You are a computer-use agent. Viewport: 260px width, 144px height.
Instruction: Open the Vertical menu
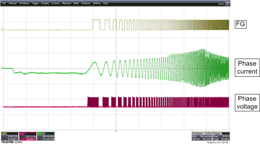click(x=12, y=3)
